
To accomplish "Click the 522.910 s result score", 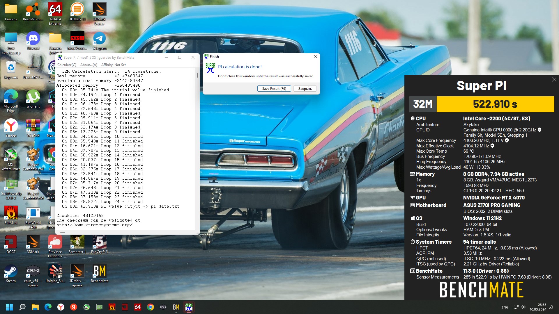I will 495,104.
